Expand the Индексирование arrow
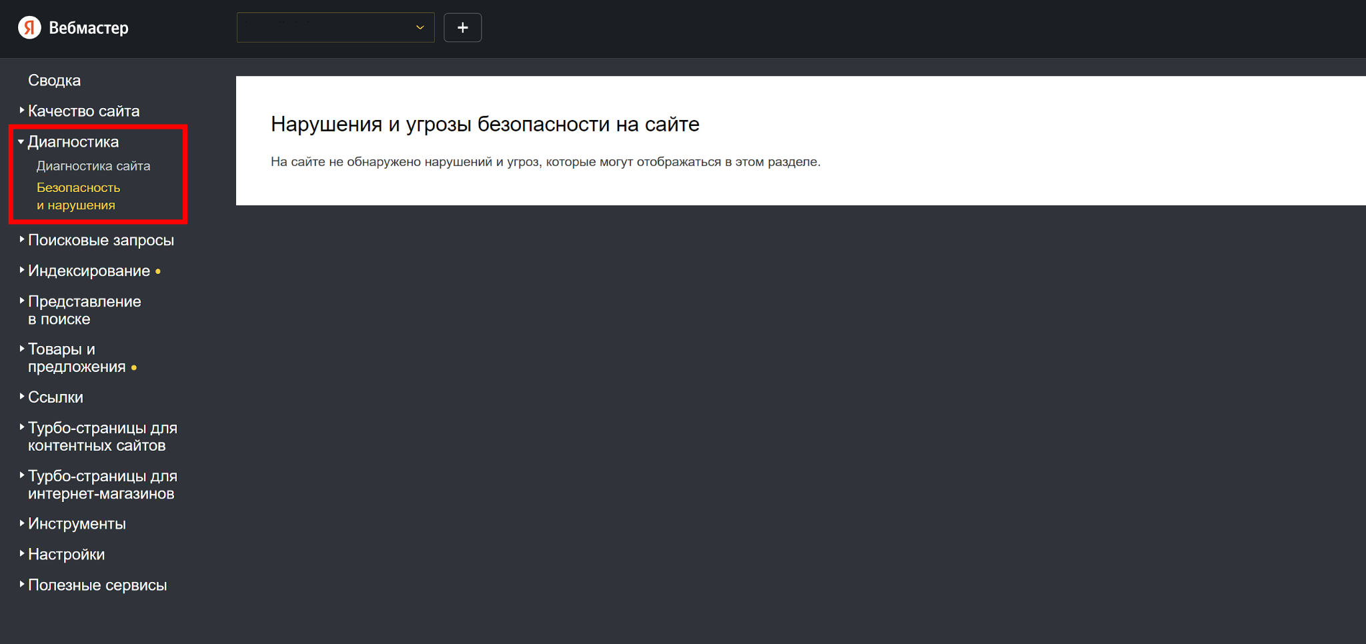The image size is (1366, 644). (x=22, y=269)
